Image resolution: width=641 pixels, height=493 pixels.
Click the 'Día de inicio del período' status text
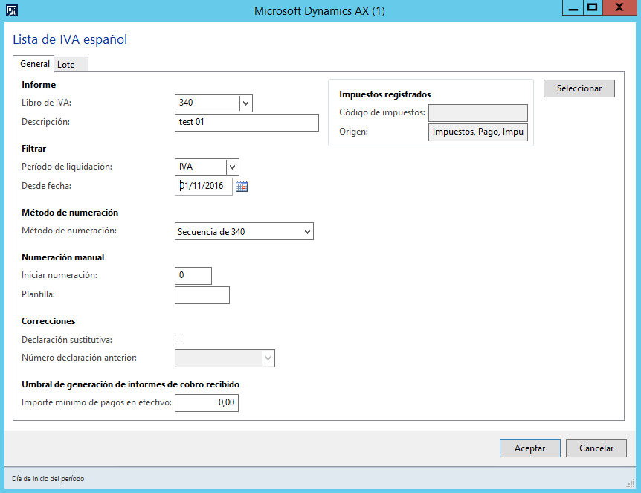point(48,479)
